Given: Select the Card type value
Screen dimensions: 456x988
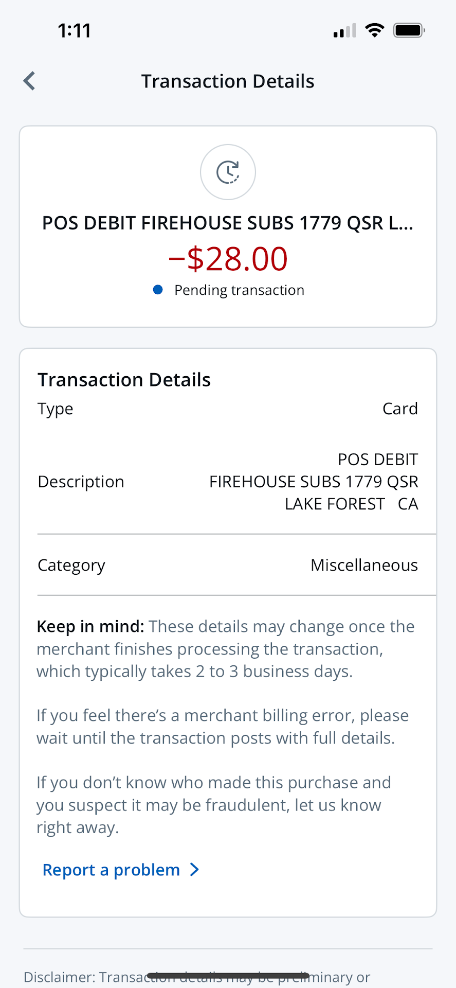Looking at the screenshot, I should coord(400,409).
